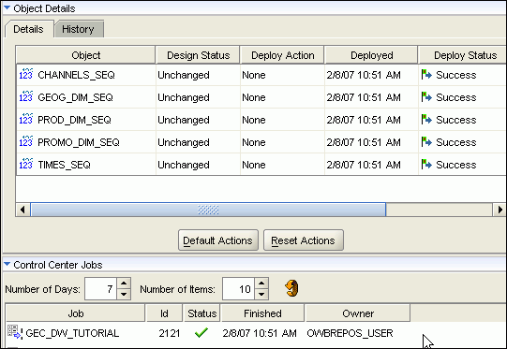Click the None deploy action for TIMES_SEQ

click(254, 165)
